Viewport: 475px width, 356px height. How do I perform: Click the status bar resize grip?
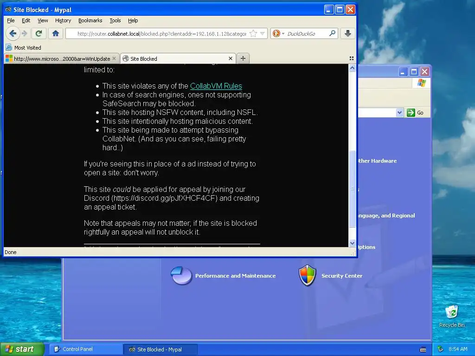coord(353,254)
